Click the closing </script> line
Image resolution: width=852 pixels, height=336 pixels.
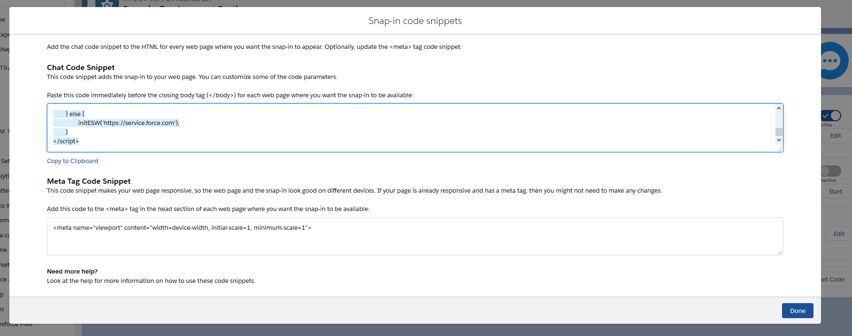coord(66,141)
